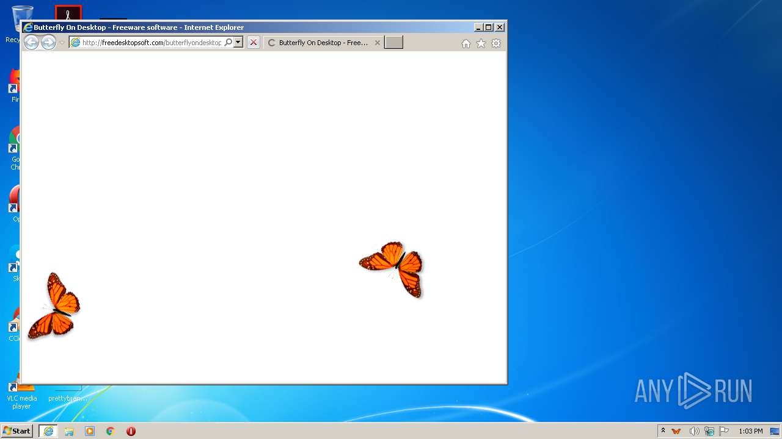
Task: Click the search magnifier in address bar
Action: pos(228,42)
